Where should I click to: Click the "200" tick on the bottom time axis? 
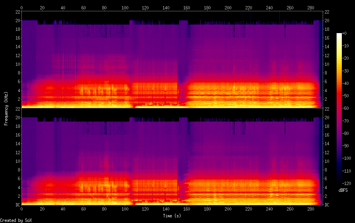228,209
